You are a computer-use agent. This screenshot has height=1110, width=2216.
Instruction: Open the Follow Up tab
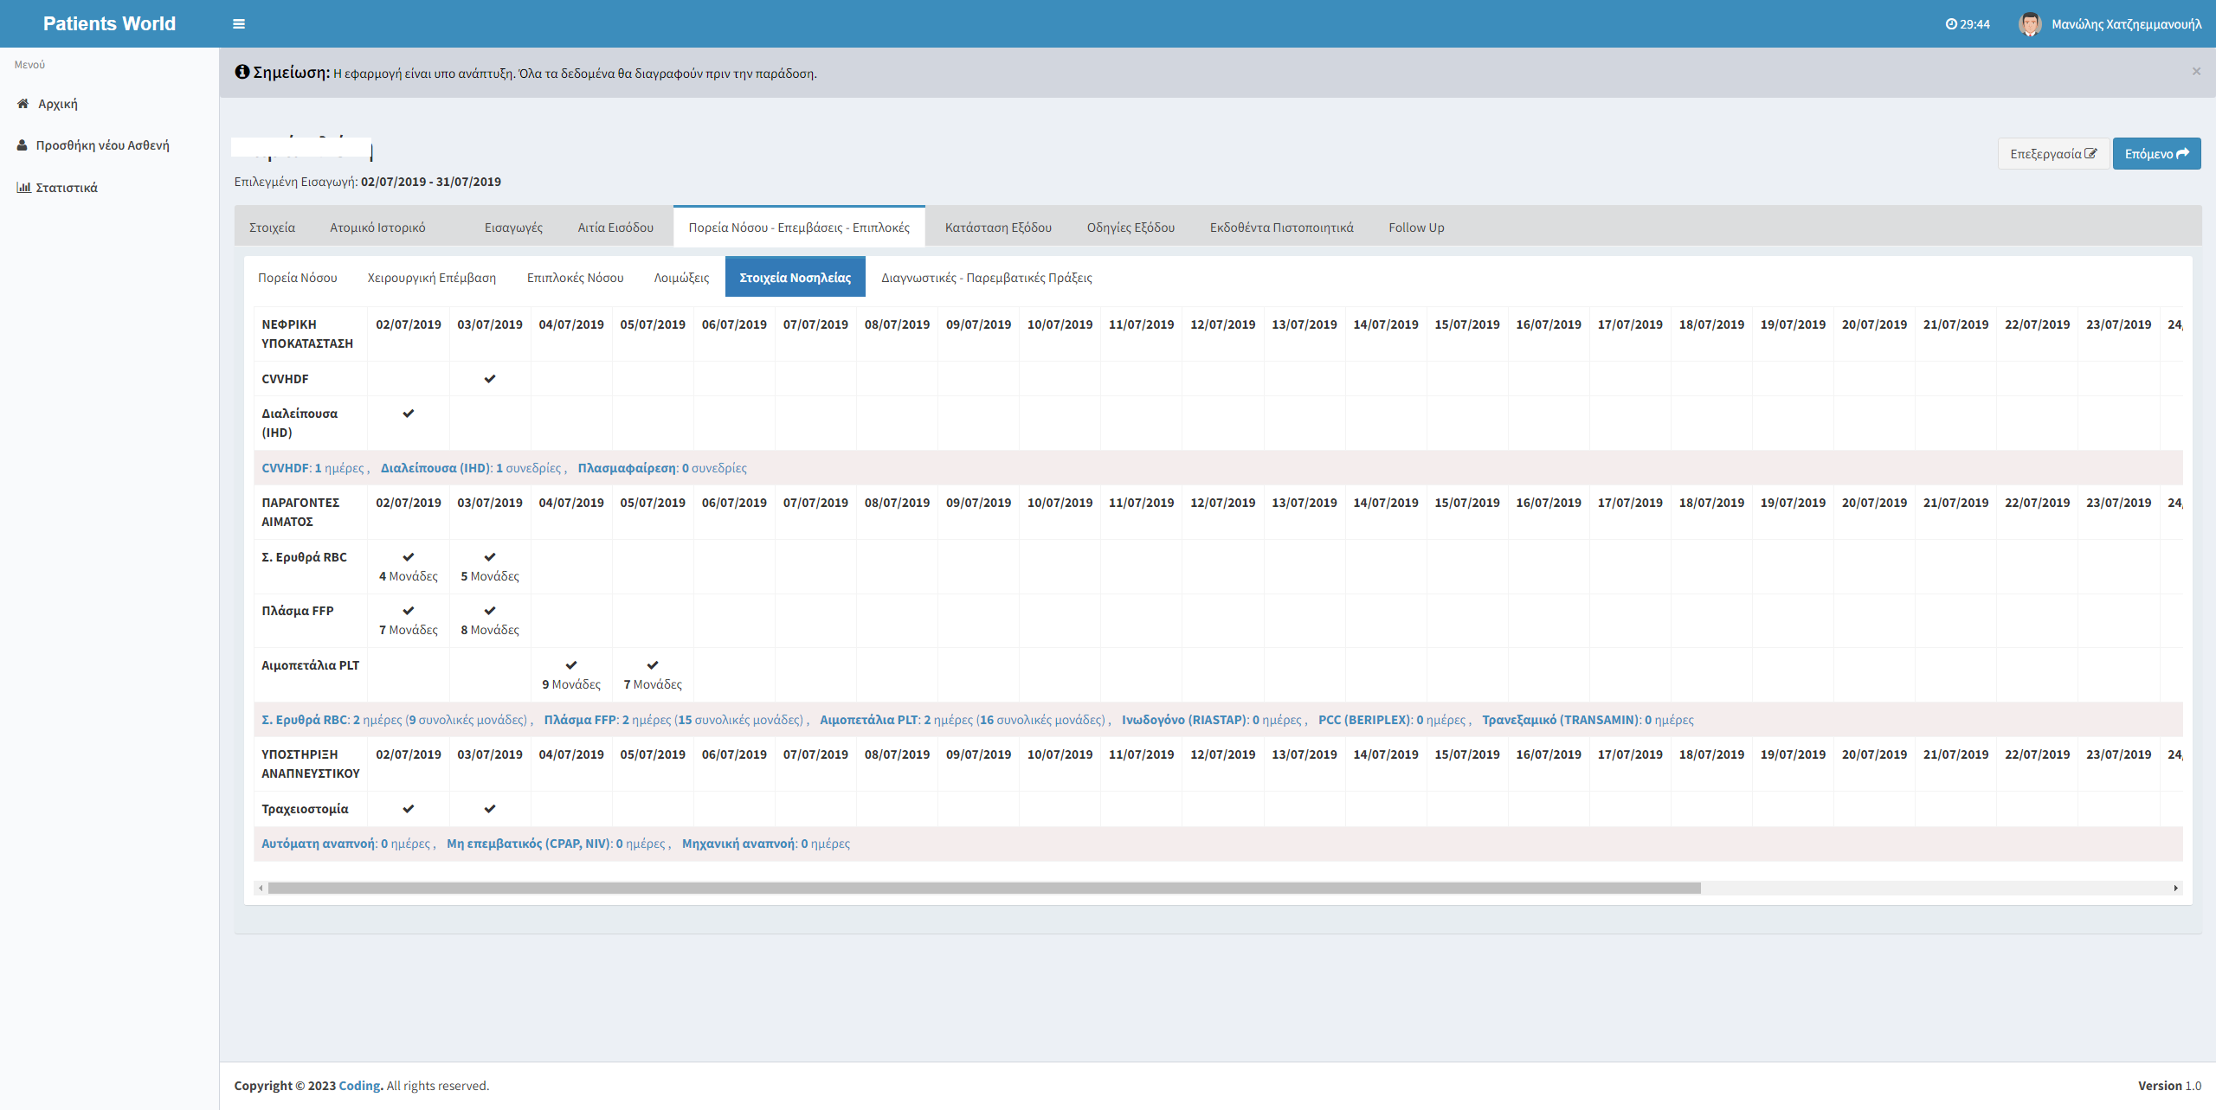(1416, 228)
